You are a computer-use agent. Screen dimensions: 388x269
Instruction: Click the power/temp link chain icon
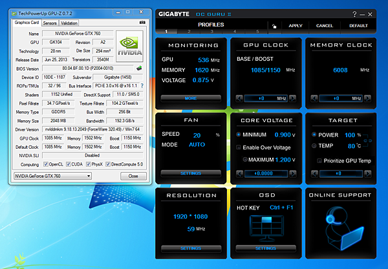368,140
